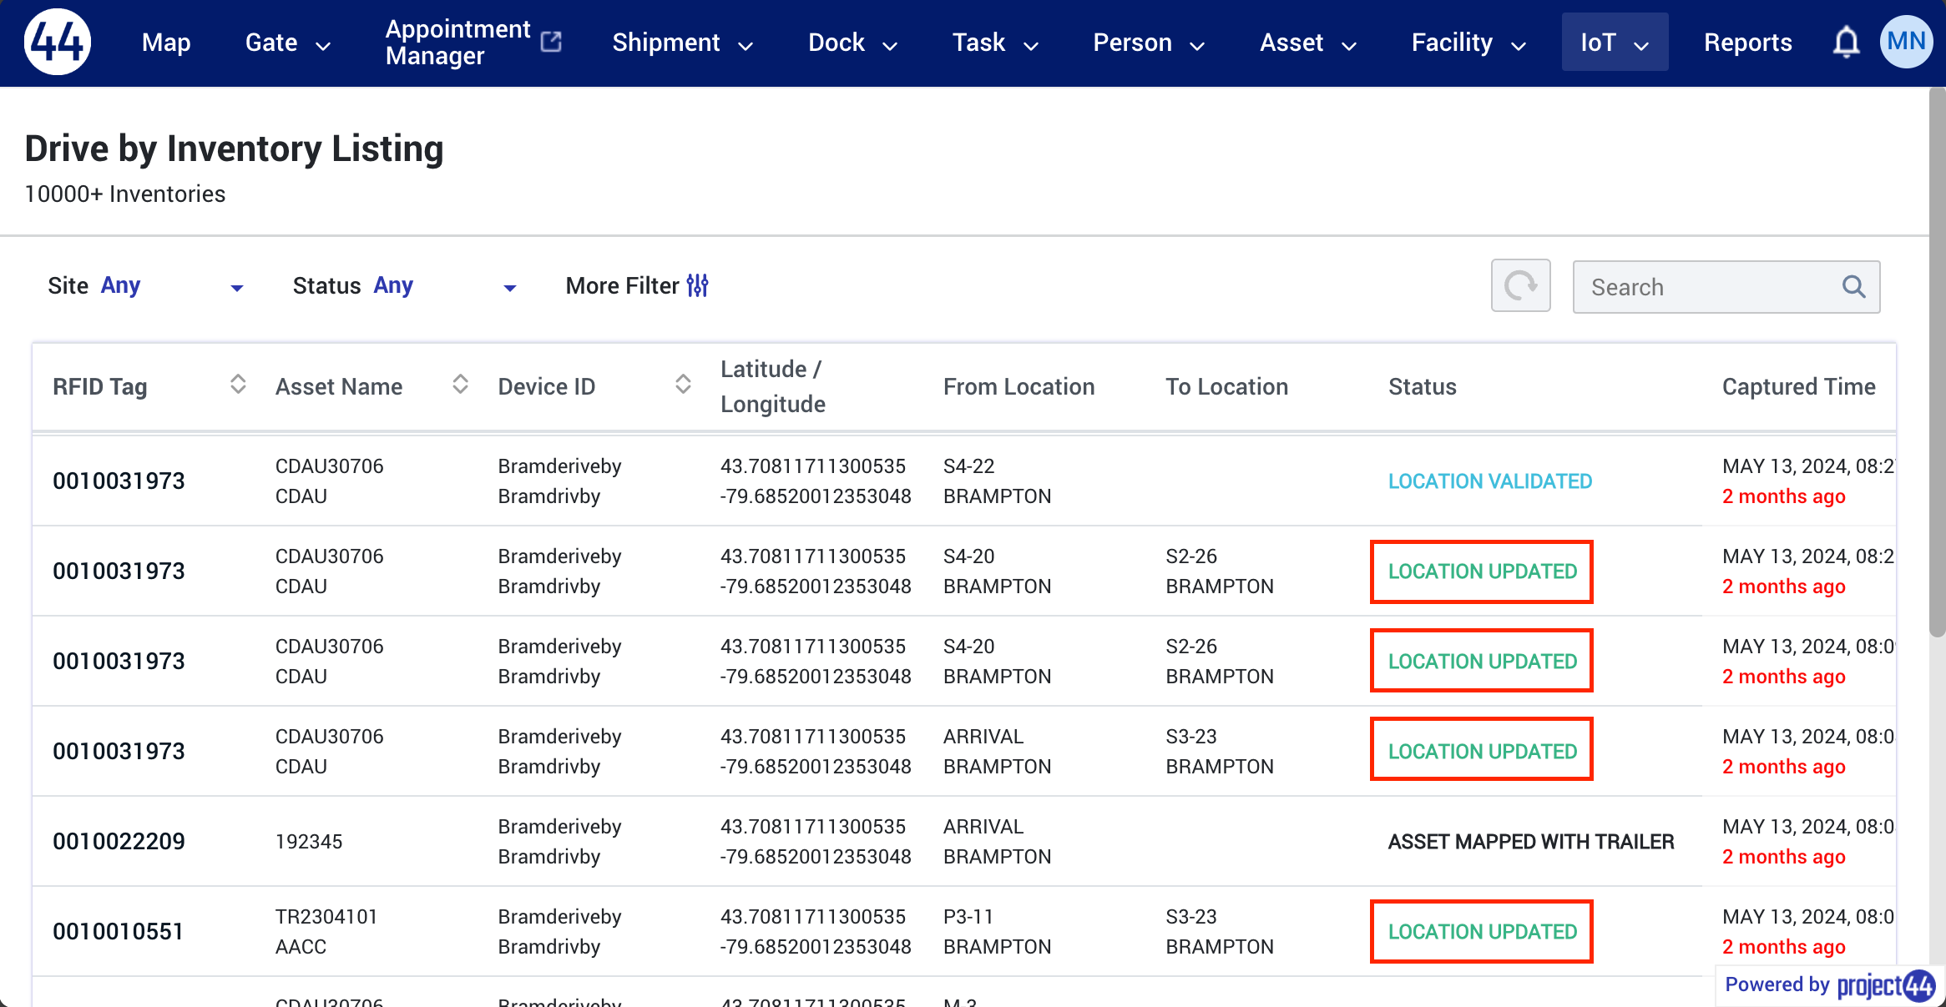Click the S4-22 BRAMPTON from location
This screenshot has height=1007, width=1946.
[x=997, y=481]
